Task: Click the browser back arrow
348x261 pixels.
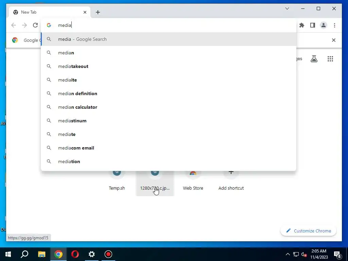Action: 14,25
